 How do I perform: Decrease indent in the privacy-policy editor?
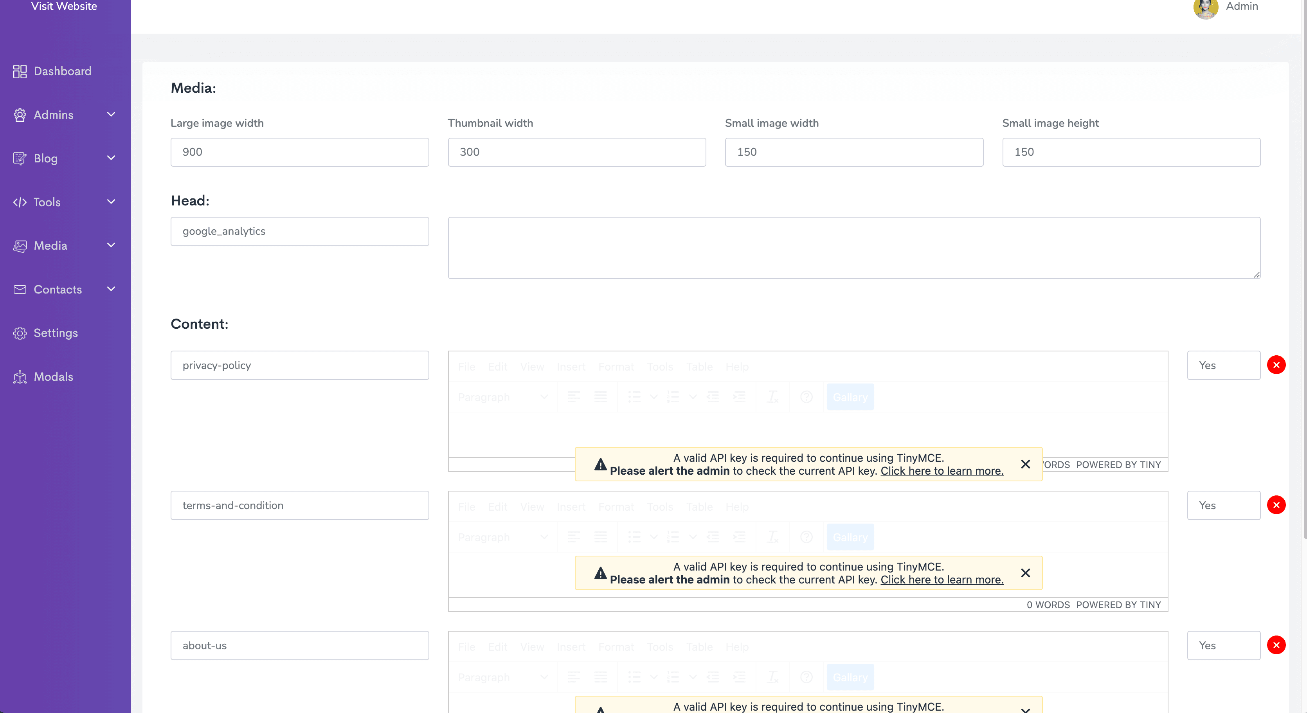713,397
